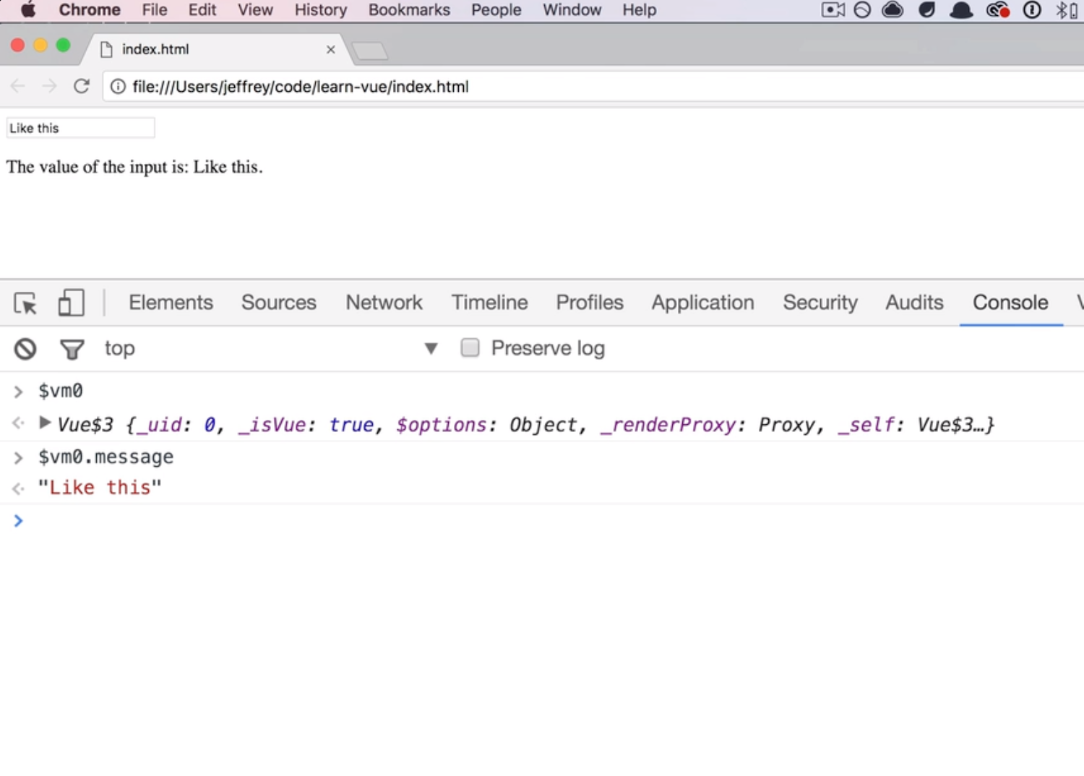
Task: Click the $vm0 console command
Action: point(61,391)
